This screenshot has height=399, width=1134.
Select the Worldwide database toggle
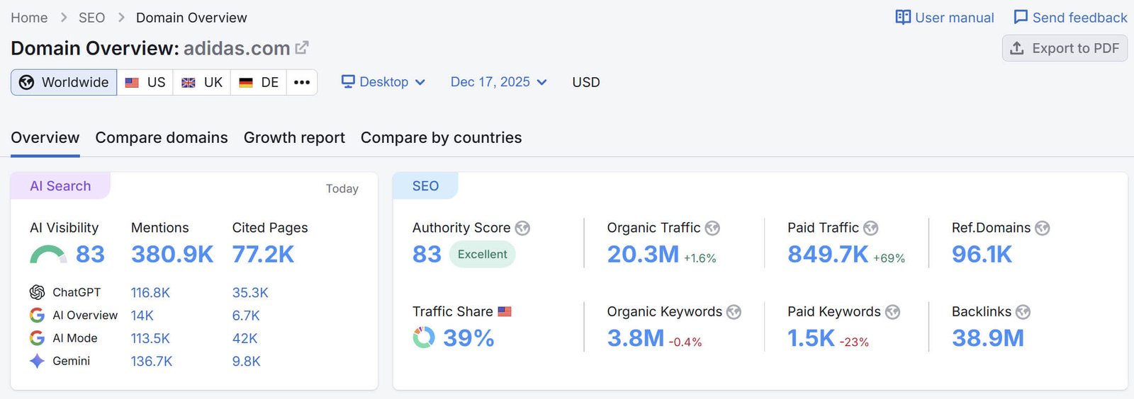coord(64,82)
